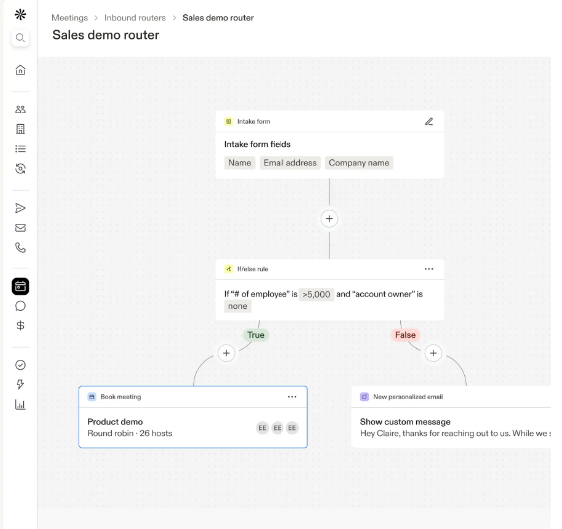Open the Tasks checkmark circle icon

coord(20,365)
